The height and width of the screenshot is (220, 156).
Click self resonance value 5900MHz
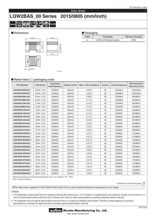point(136,97)
